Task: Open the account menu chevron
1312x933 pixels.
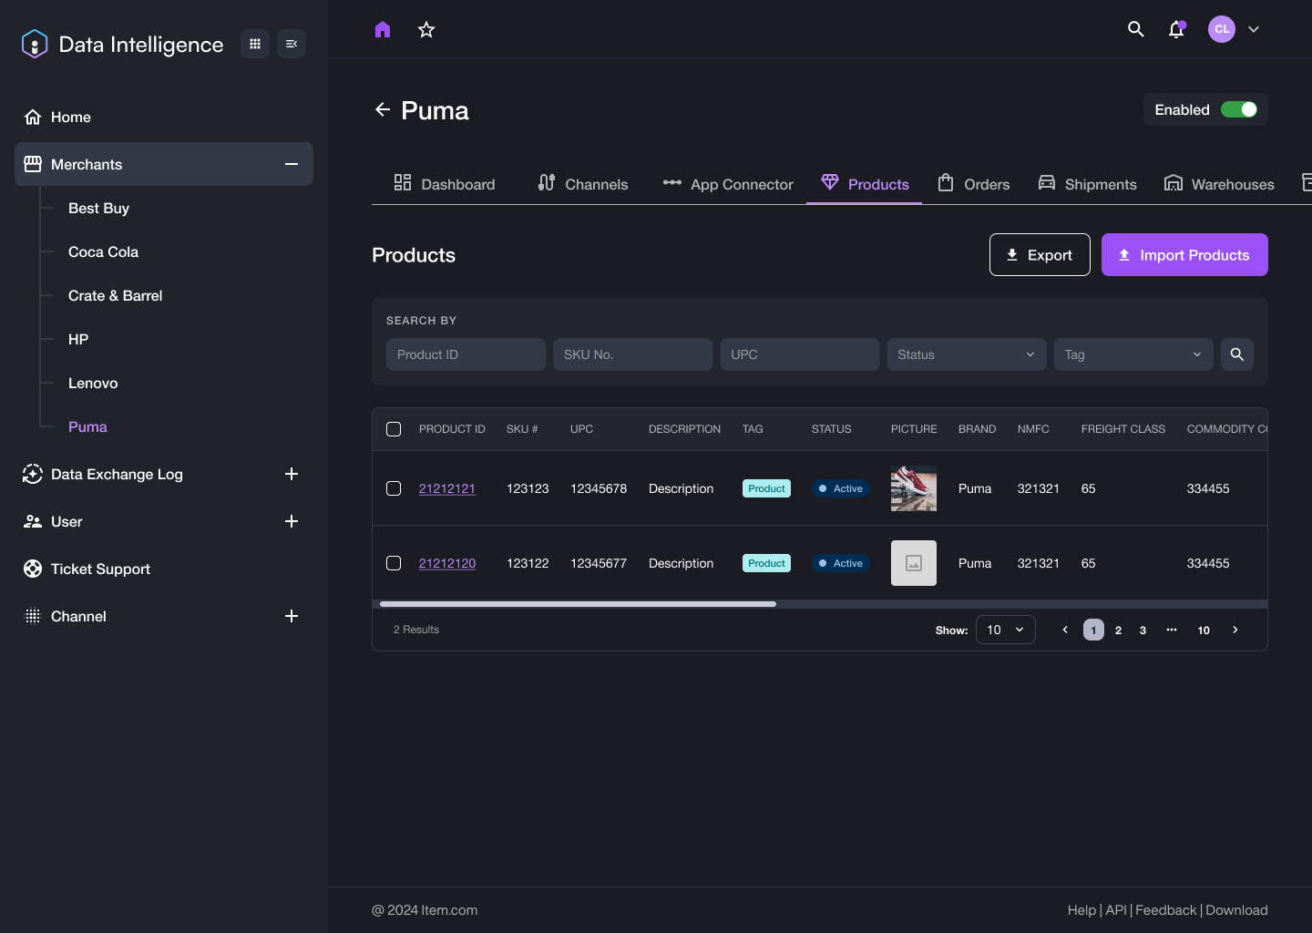Action: 1254,29
